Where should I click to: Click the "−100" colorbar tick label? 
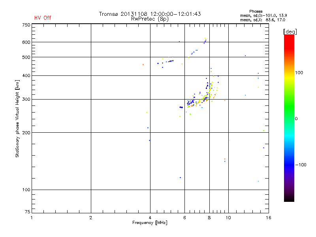pos(301,165)
